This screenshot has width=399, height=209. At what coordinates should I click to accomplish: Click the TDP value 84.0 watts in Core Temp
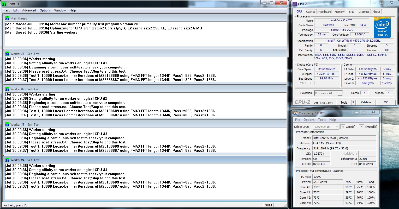[x=367, y=164]
